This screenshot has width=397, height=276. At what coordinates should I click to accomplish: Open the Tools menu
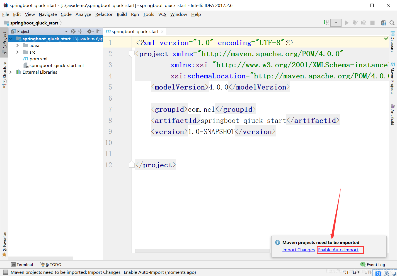click(149, 14)
